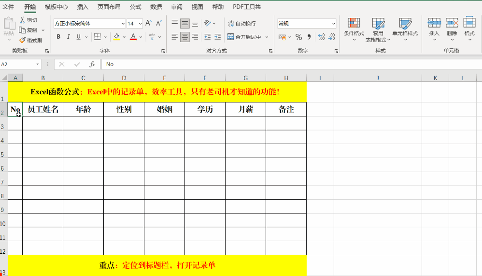Open Conditional Formatting (条件格式)

(354, 29)
